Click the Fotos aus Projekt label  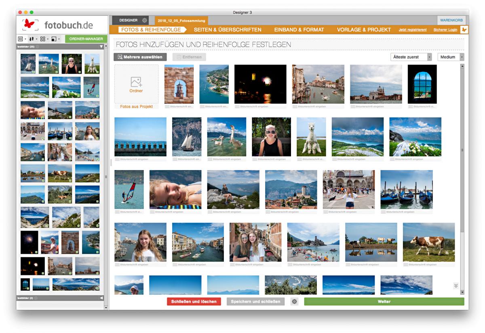136,106
